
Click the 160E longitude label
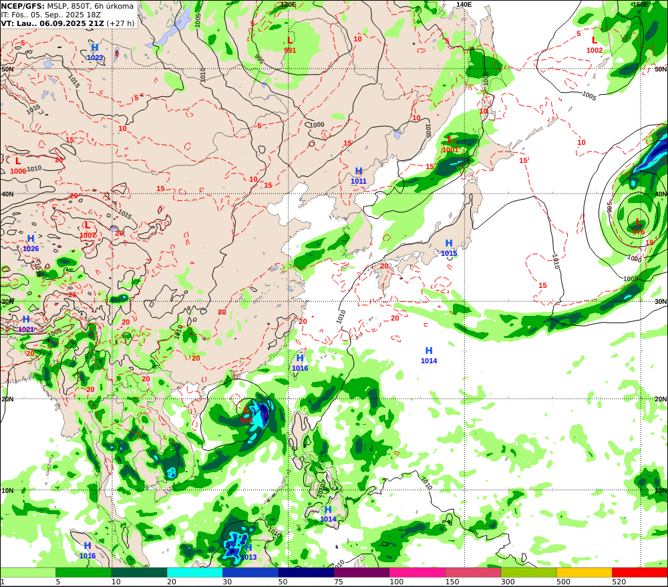(640, 4)
